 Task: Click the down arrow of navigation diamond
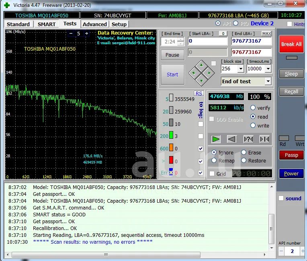point(201,81)
